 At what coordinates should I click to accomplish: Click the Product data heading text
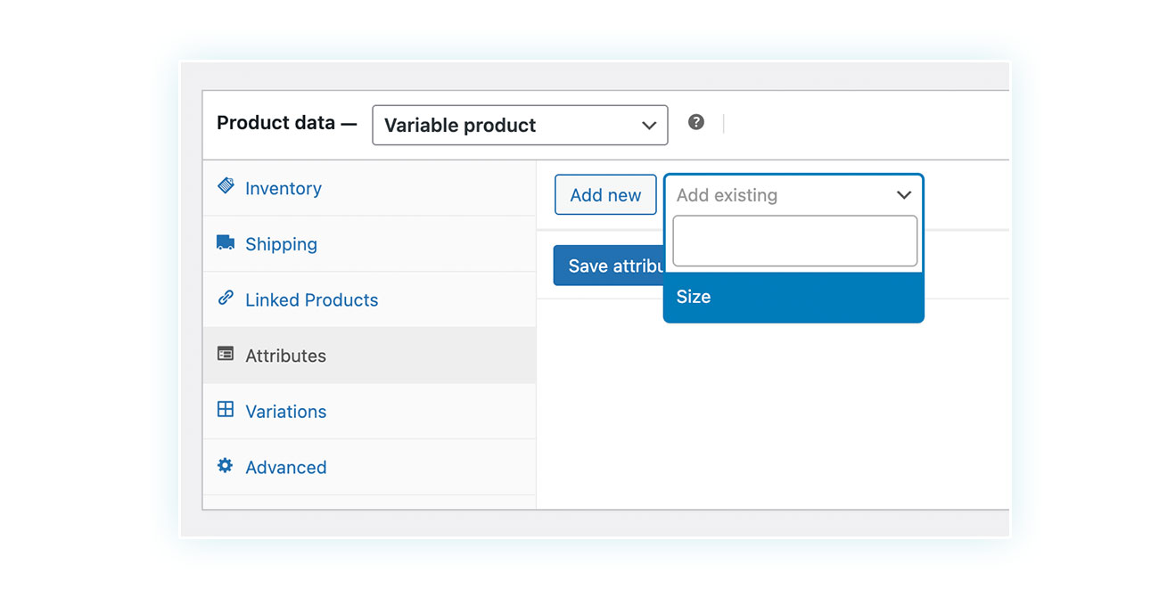(287, 123)
